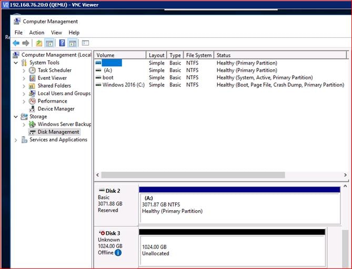Expand the Task Scheduler node
Viewport: 352px width, 269px height.
[x=24, y=70]
